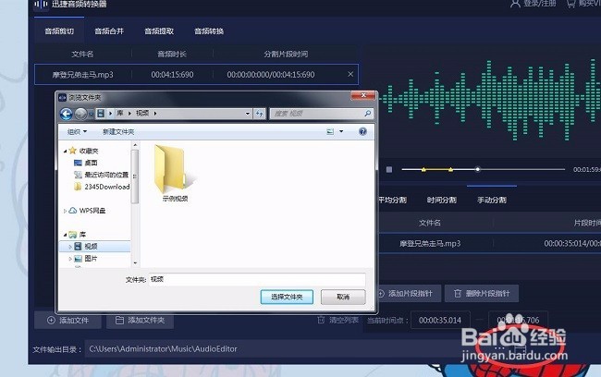Click the forward arrow in folder dialog

80,114
